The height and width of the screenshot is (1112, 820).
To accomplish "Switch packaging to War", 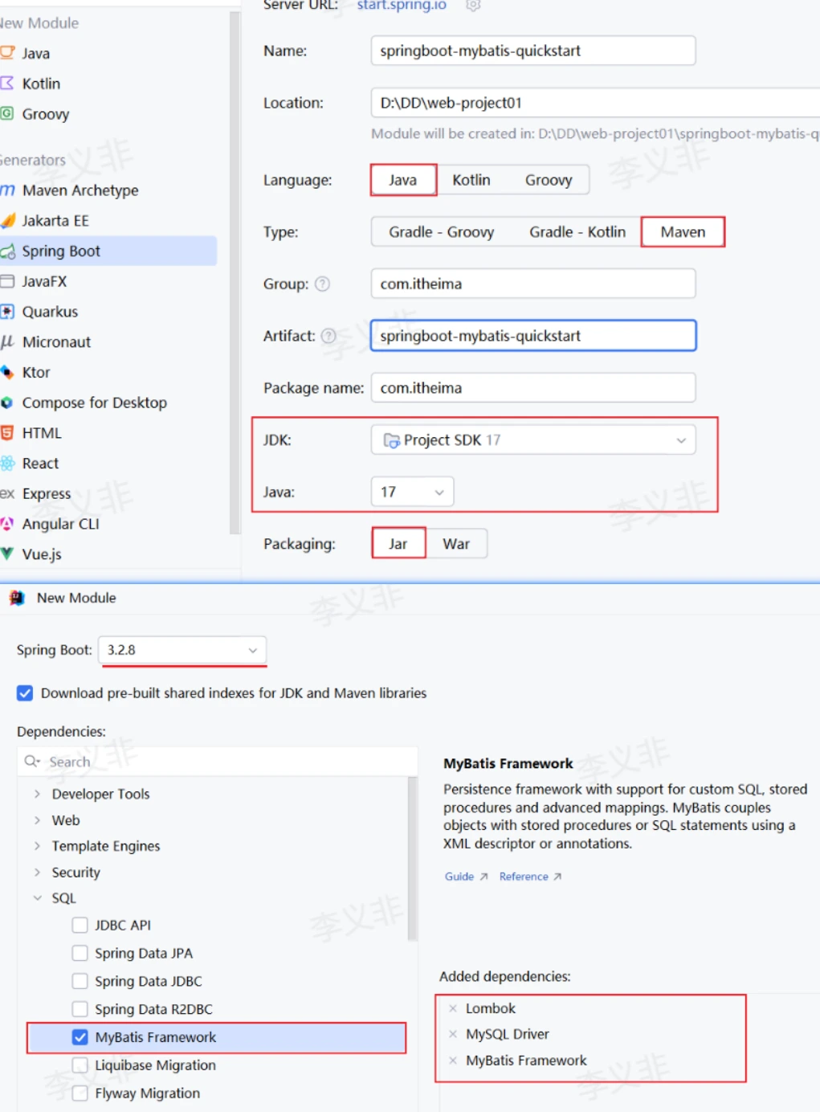I will tap(456, 544).
